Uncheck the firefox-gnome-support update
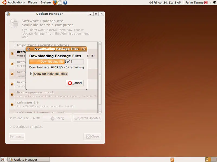Image resolution: width=217 pixels, height=162 pixels. (x=12, y=94)
